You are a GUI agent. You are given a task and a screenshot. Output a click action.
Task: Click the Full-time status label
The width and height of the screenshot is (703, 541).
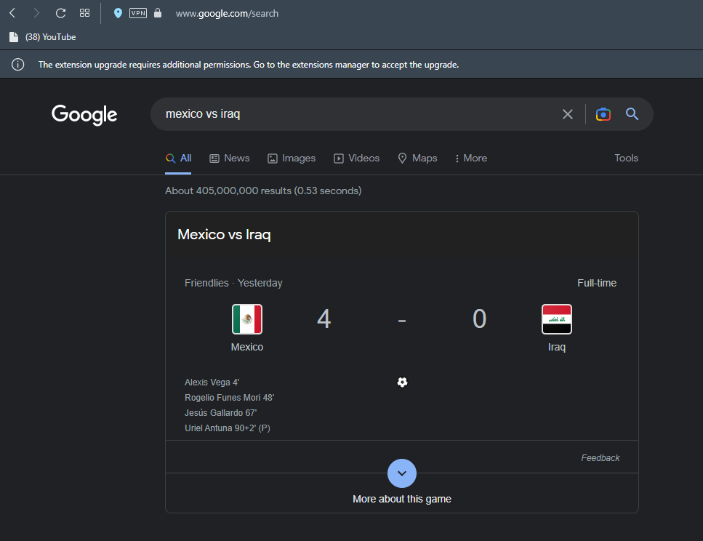[597, 283]
